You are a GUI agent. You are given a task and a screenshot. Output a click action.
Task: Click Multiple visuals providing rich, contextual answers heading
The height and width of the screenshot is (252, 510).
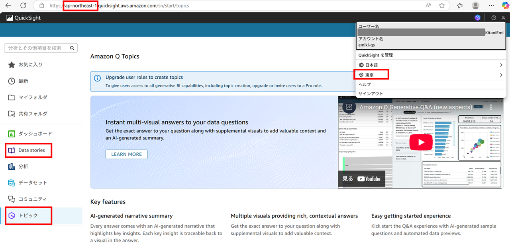(294, 216)
